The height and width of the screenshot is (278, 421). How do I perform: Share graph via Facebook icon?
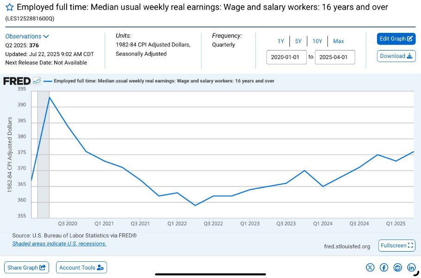pos(384,267)
